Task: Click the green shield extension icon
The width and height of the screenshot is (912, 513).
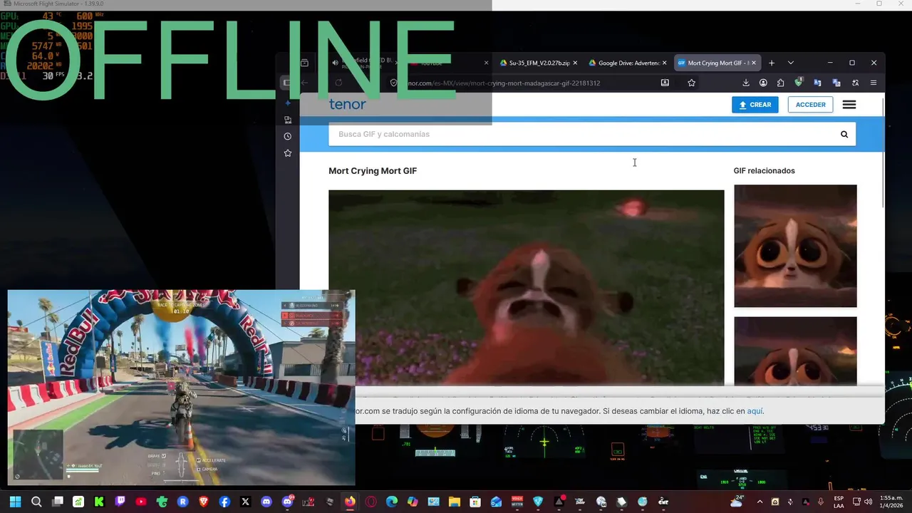Action: [799, 83]
